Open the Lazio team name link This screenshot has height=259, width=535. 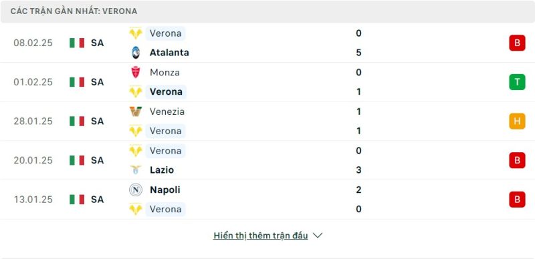[162, 170]
